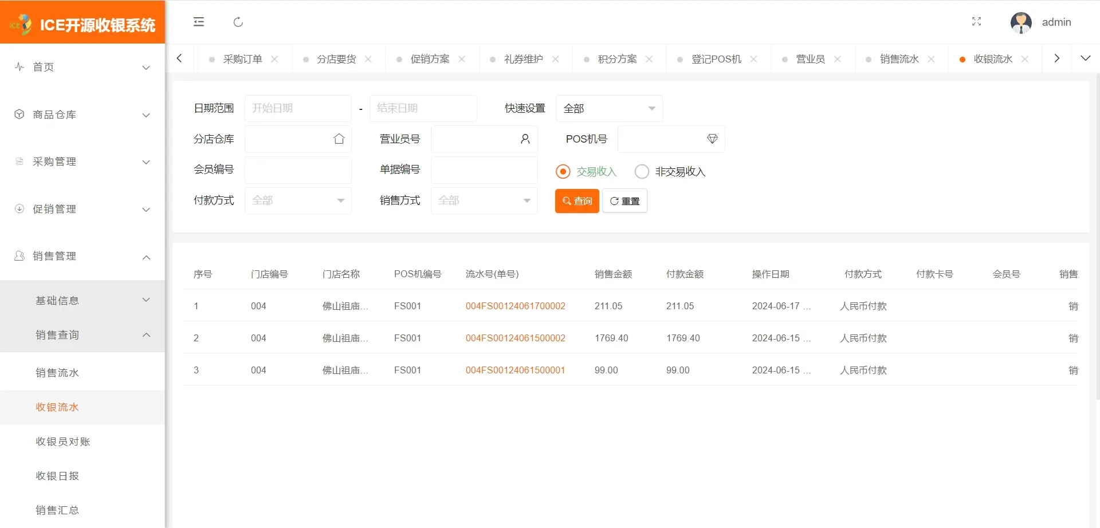
Task: Click the house icon in 分店仓库 field
Action: [339, 139]
